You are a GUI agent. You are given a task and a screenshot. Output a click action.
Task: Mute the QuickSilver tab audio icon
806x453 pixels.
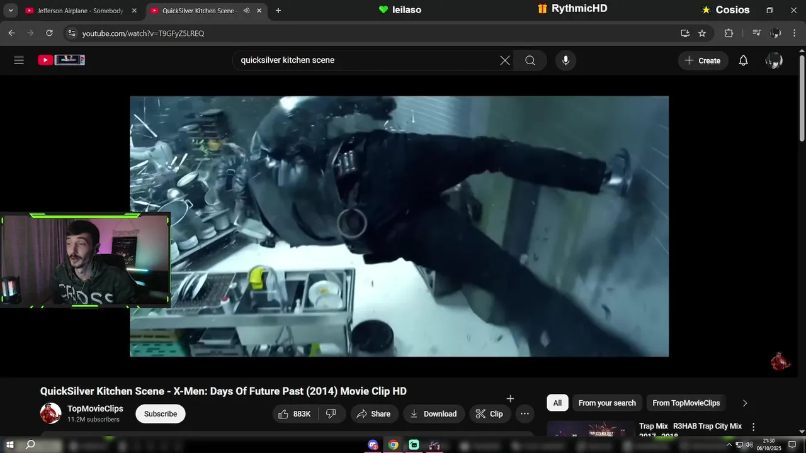click(x=246, y=11)
